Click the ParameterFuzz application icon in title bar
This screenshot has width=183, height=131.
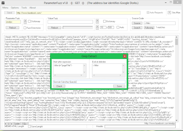point(3,3)
